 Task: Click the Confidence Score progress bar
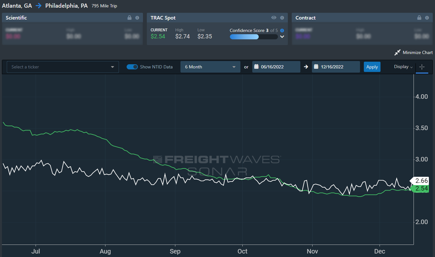coord(254,37)
